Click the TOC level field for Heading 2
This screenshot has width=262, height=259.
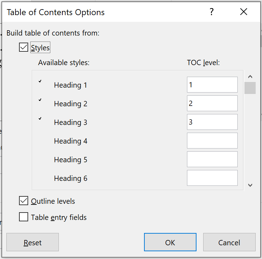(x=212, y=103)
